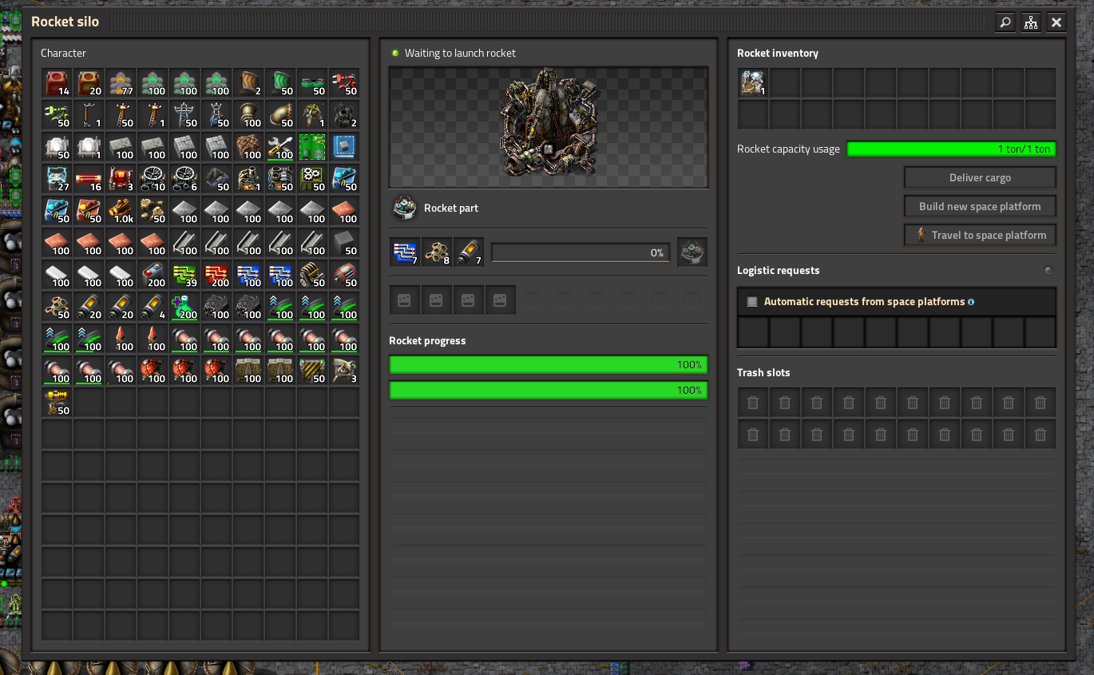
Task: Select red inserter stack of 50
Action: coord(344,83)
